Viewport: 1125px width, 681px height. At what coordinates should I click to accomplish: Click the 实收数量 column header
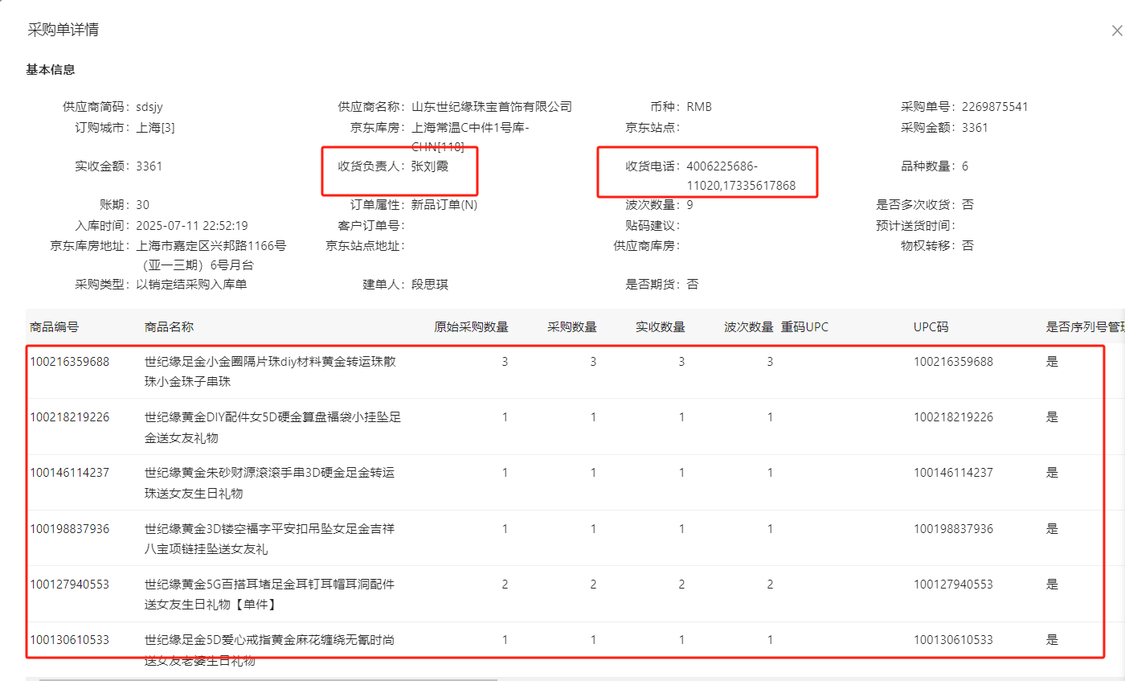[x=661, y=327]
